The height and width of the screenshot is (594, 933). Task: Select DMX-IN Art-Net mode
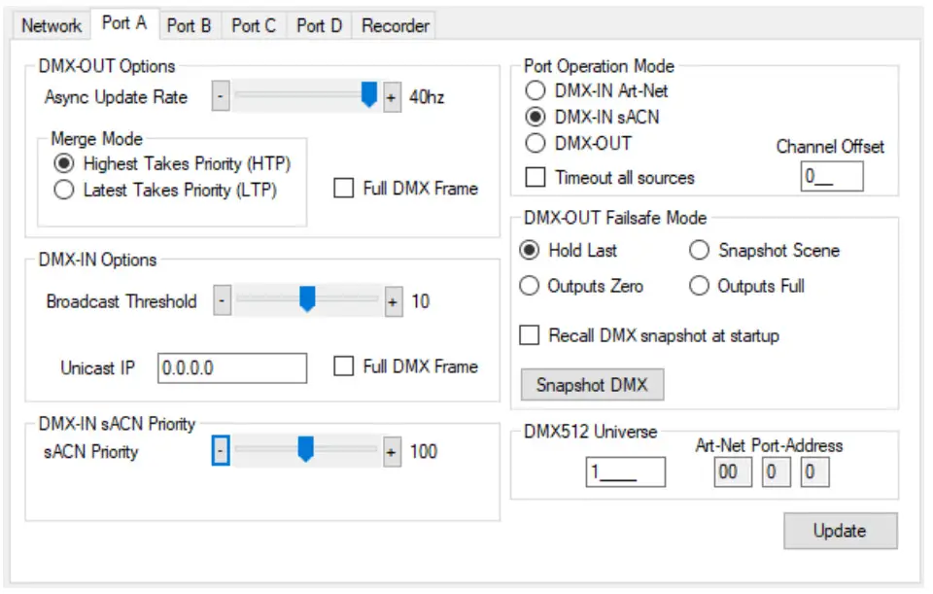click(x=535, y=92)
